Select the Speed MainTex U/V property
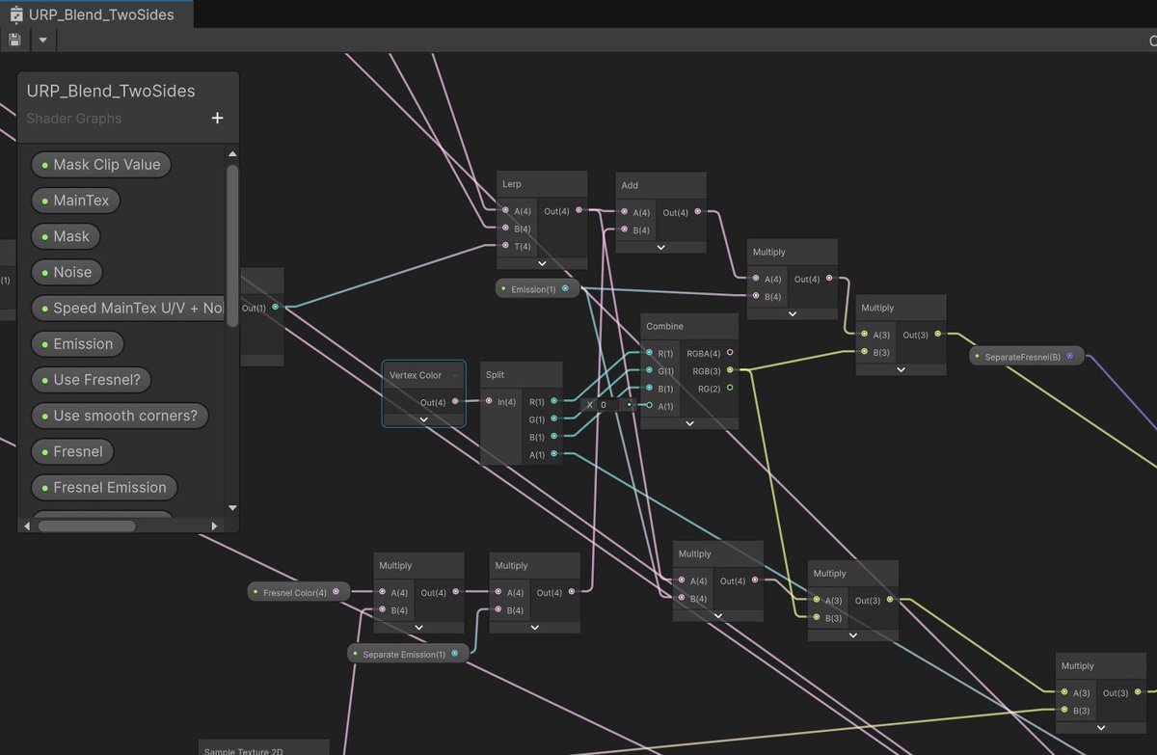Viewport: 1157px width, 755px height. click(x=128, y=309)
